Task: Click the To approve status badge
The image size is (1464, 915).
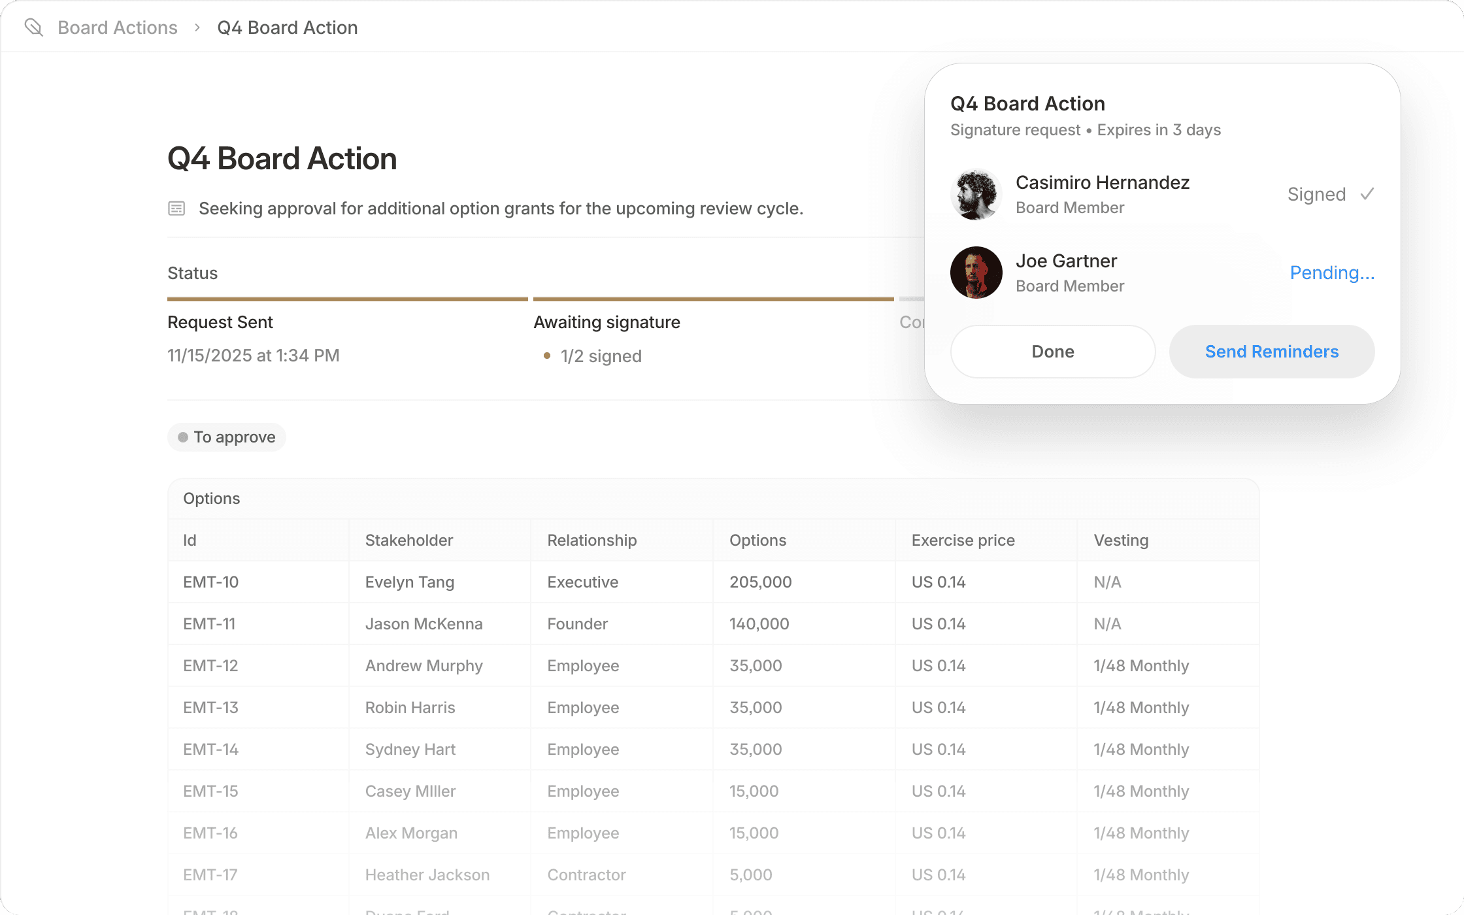Action: tap(226, 437)
